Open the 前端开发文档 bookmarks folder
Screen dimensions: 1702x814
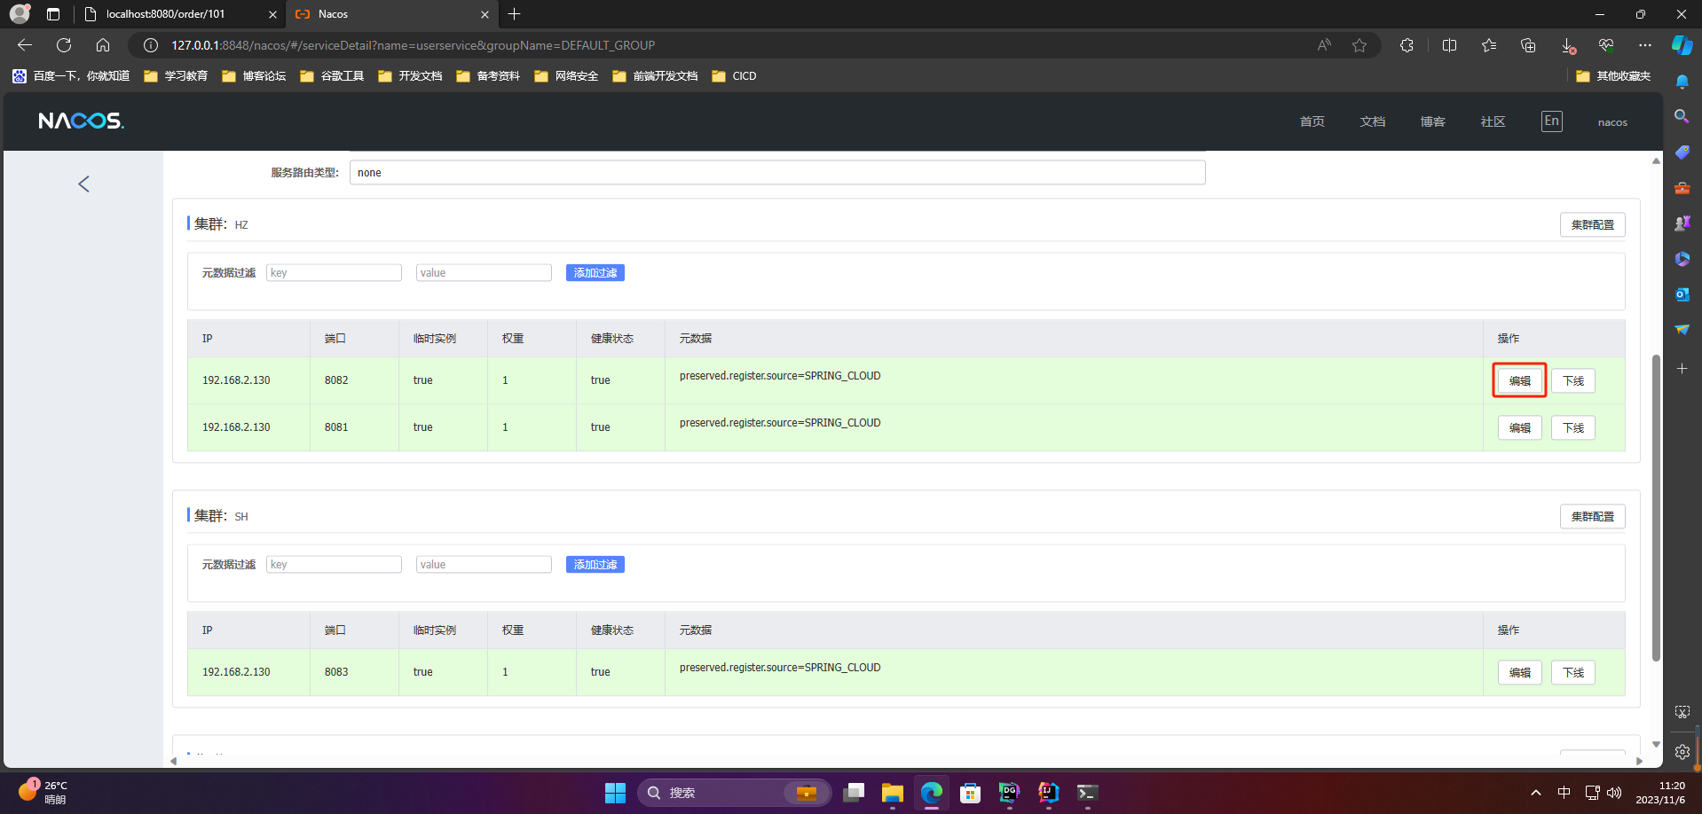(x=655, y=76)
